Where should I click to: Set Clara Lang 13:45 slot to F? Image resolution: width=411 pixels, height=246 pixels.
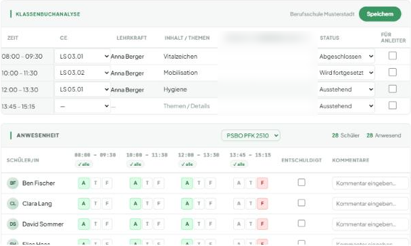tap(262, 204)
